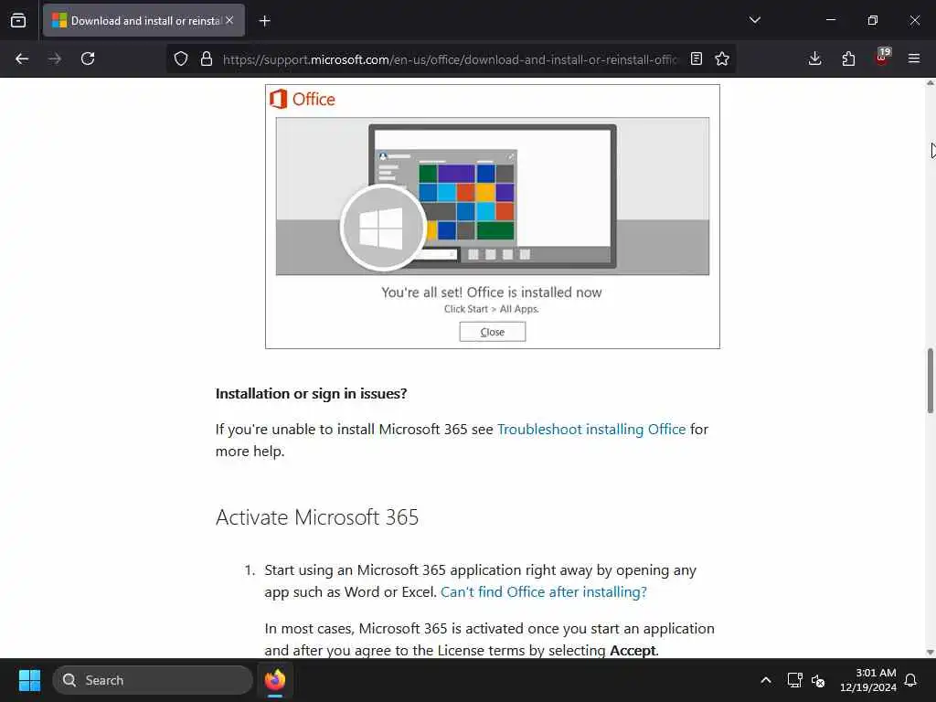Reload the current page
The width and height of the screenshot is (936, 702).
(88, 58)
